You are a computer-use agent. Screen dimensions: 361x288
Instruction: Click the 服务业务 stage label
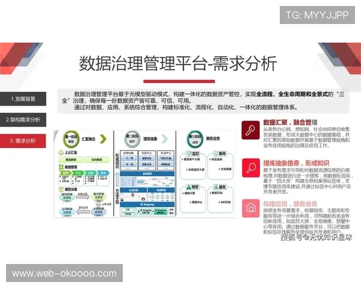213,139
